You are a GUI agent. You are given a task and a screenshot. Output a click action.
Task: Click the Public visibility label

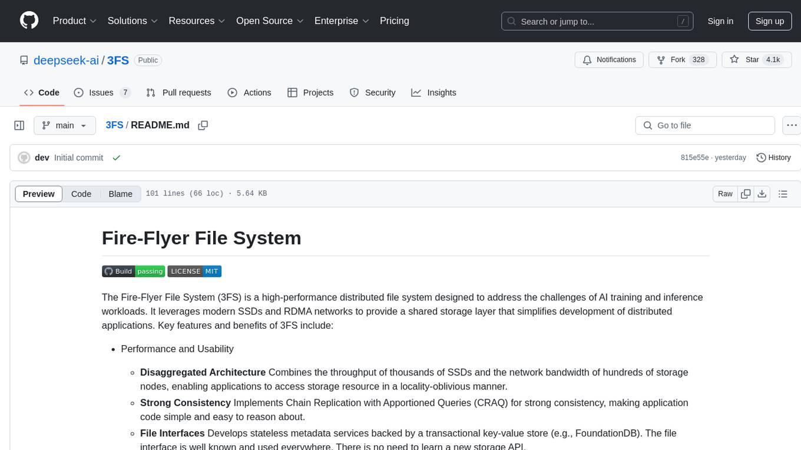pos(148,60)
